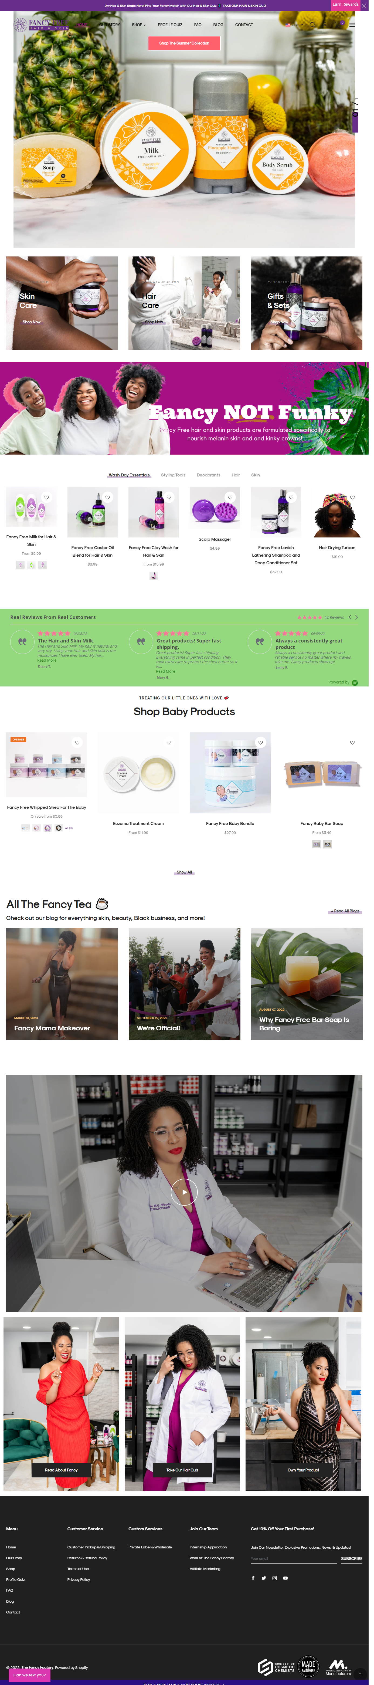Favorite the Eczema Treatment Cream
Viewport: 374px width, 1685px height.
169,742
